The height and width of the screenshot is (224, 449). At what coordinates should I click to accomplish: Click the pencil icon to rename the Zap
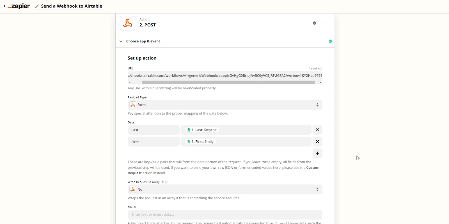(37, 6)
